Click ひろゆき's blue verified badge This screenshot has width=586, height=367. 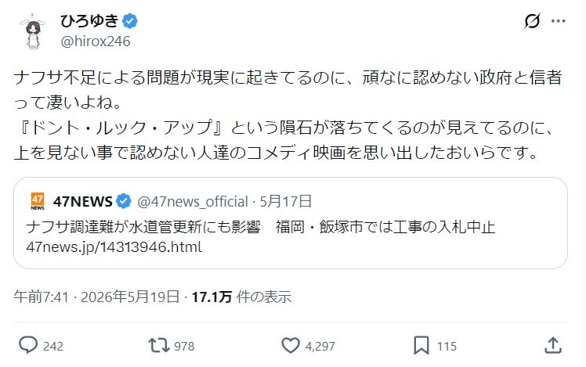click(x=130, y=21)
